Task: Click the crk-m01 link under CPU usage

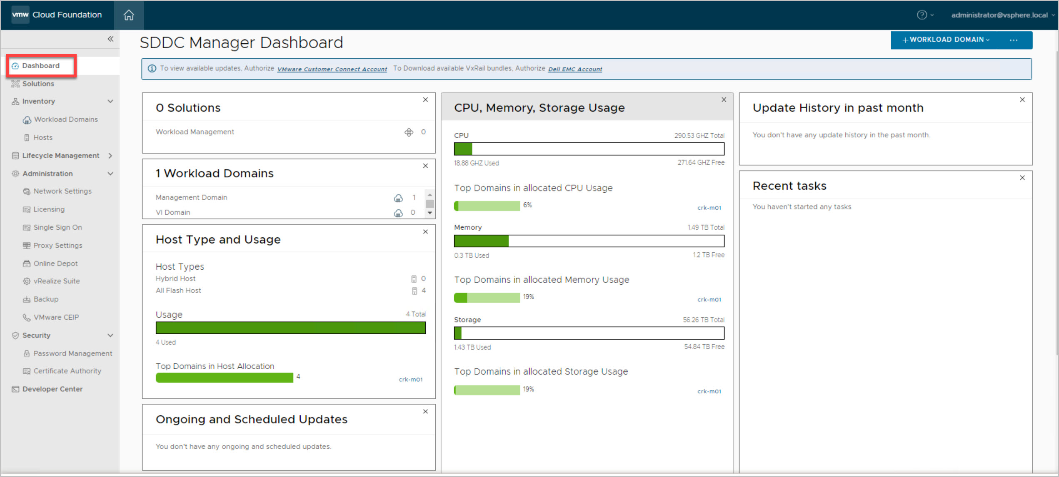Action: pyautogui.click(x=709, y=208)
